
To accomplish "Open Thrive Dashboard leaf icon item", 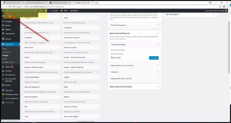I will pyautogui.click(x=3, y=98).
